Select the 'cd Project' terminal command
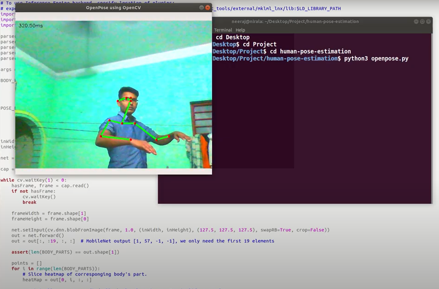 point(260,44)
